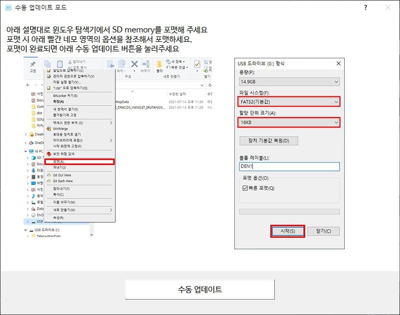
Task: Open the help question mark button
Action: click(x=366, y=7)
